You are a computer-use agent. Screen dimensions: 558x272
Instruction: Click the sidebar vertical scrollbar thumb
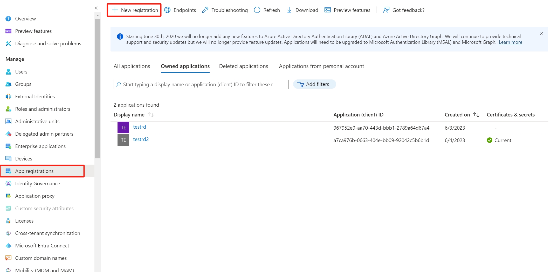98,88
